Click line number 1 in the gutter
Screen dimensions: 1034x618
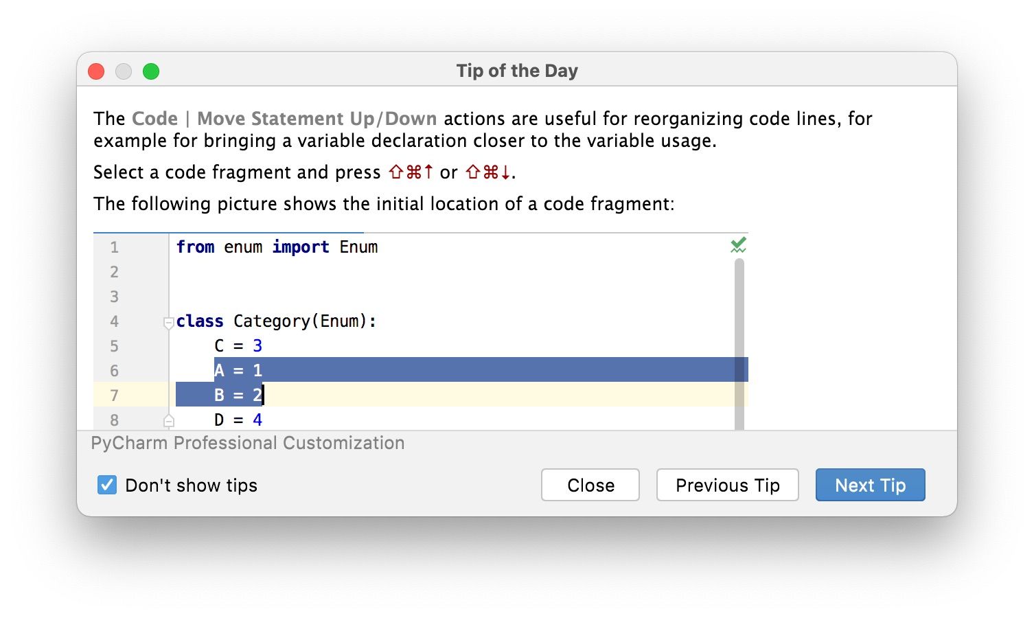114,247
